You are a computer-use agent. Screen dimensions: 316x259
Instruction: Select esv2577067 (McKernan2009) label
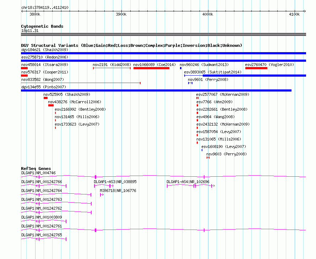(223, 94)
